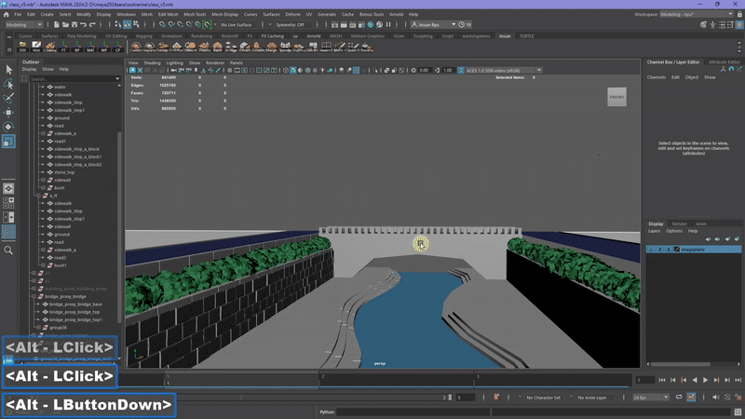Choose the Paint Selection tool

[8, 98]
